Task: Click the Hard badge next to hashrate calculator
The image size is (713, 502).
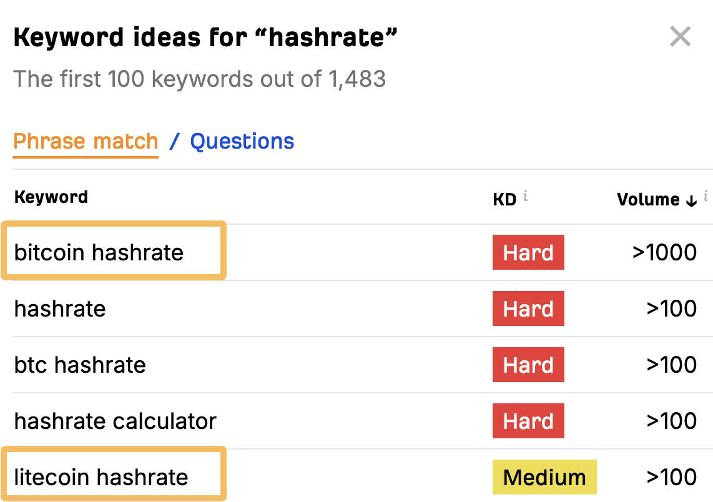Action: click(528, 421)
